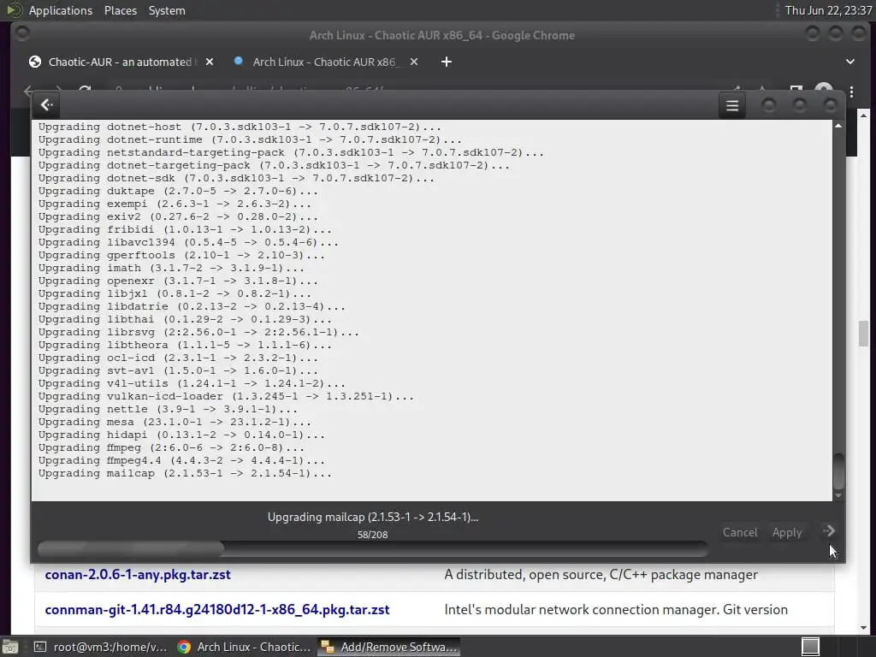The image size is (876, 657).
Task: Click the log pane vertical scrollbar thumb
Action: point(838,472)
